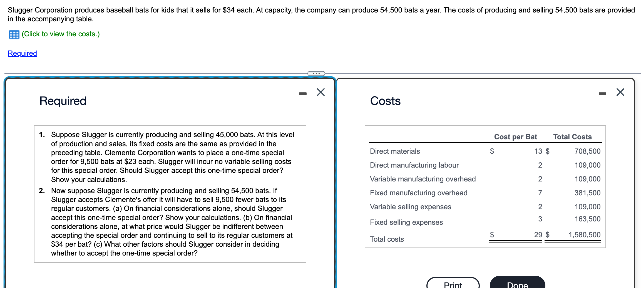Click the 163,500 total cost value
The height and width of the screenshot is (288, 641).
588,219
